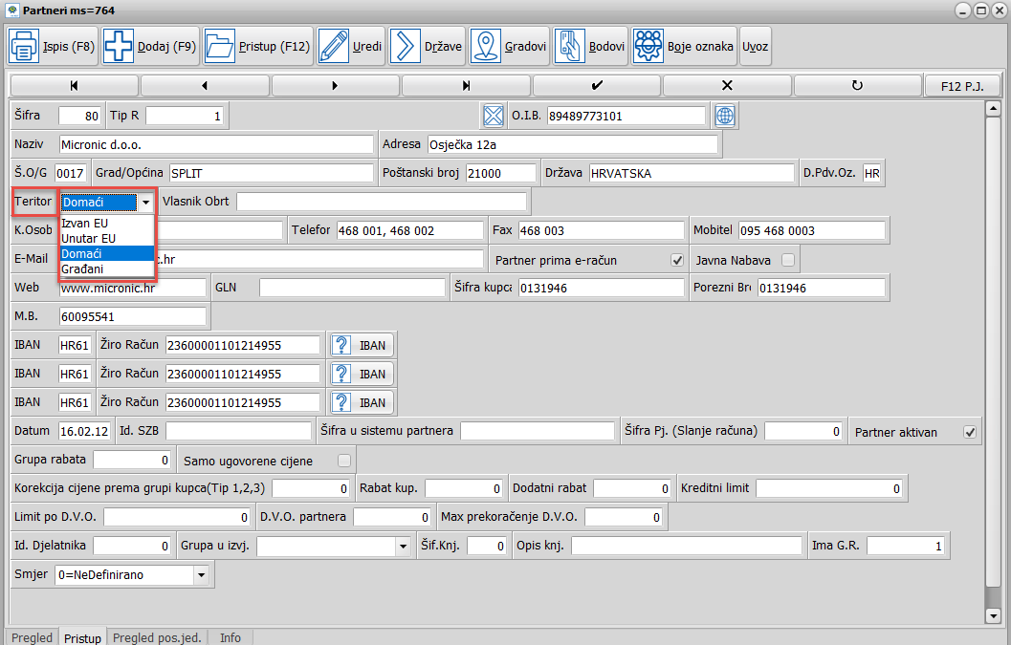1011x645 pixels.
Task: Expand the Grupa u izvj. dropdown
Action: click(402, 547)
